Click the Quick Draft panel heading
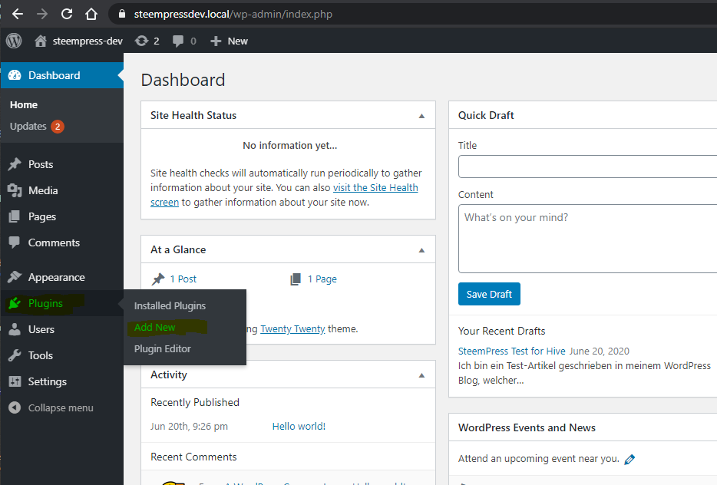This screenshot has width=717, height=485. click(486, 115)
